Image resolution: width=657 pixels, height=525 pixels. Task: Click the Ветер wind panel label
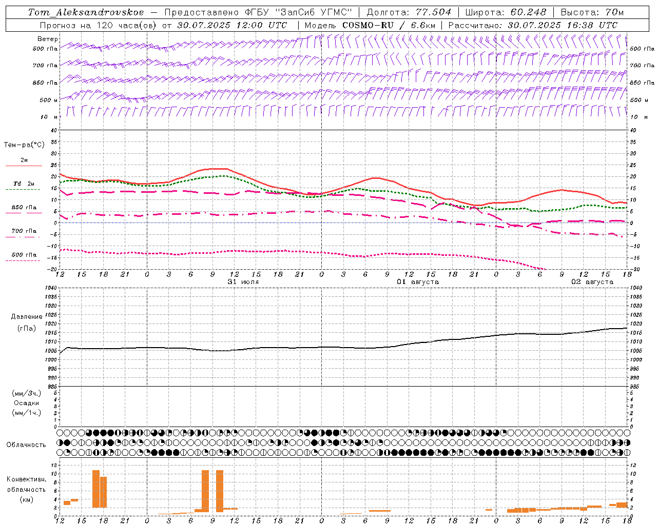click(48, 39)
